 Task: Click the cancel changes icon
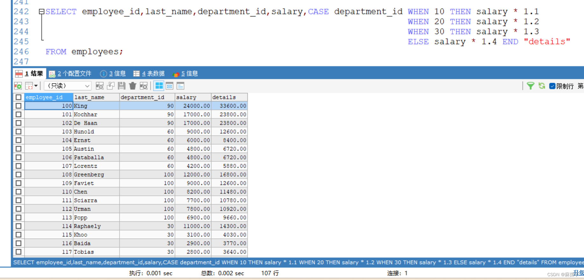tap(144, 86)
